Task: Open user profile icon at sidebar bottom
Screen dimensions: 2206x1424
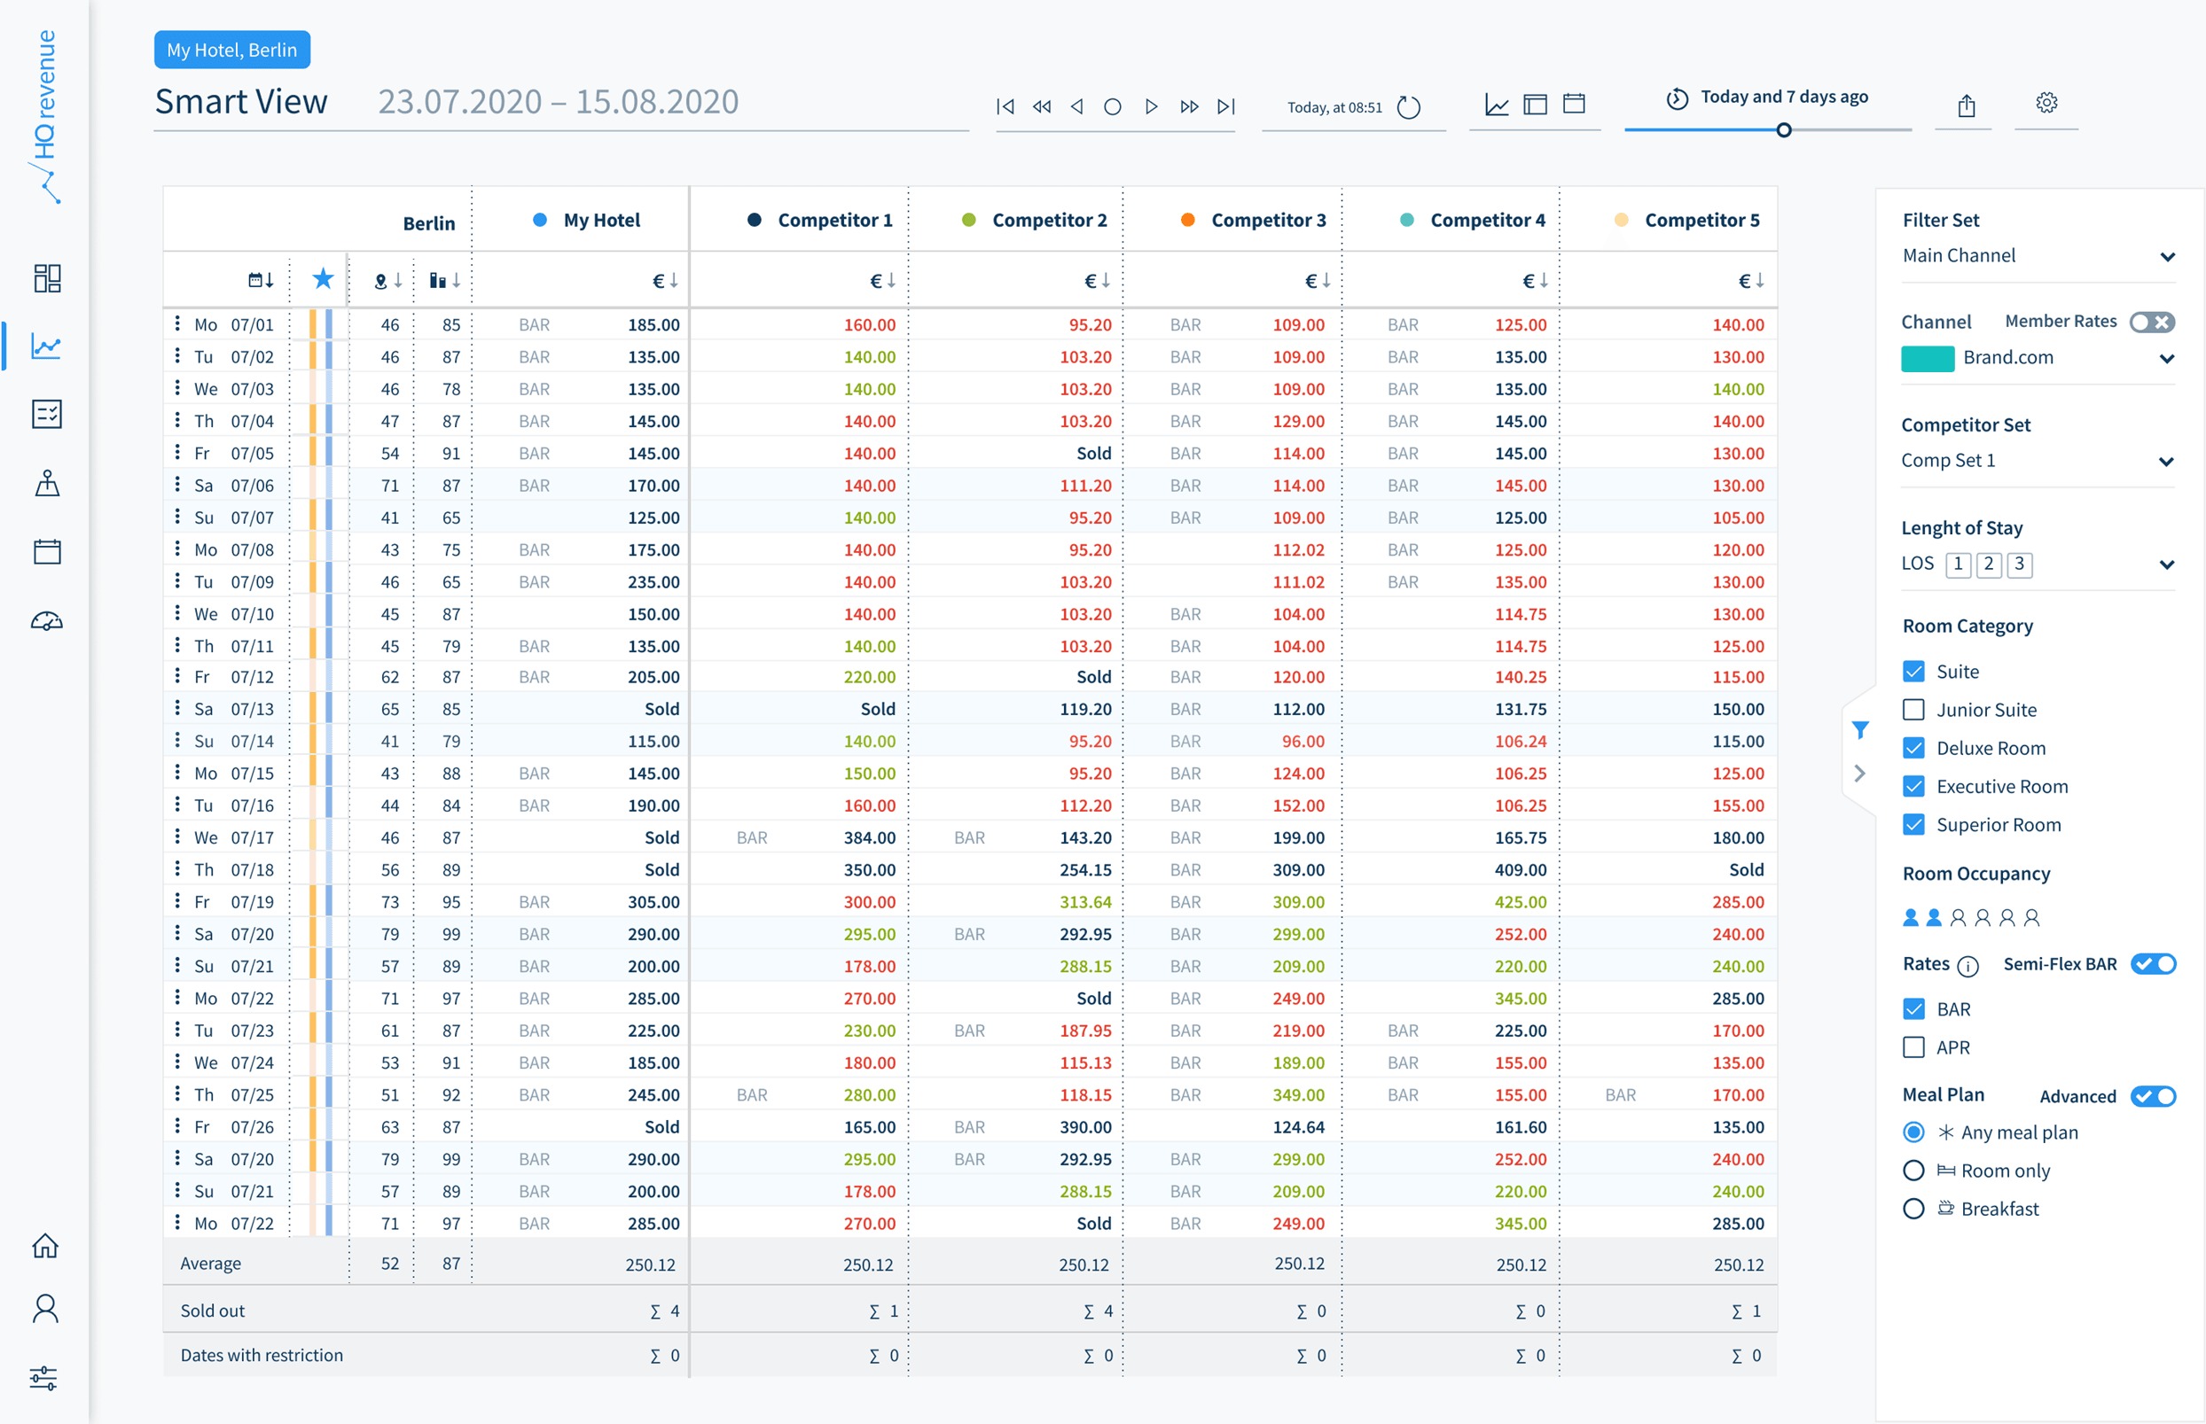Action: (x=46, y=1308)
